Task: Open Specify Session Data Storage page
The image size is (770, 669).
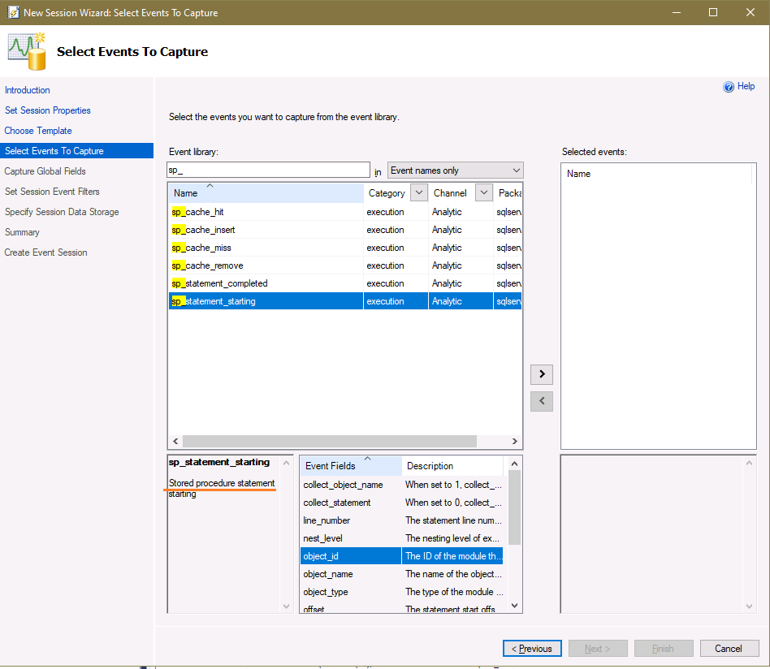Action: [62, 212]
